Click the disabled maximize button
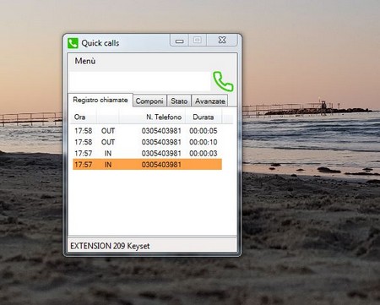380x305 pixels. [x=198, y=40]
